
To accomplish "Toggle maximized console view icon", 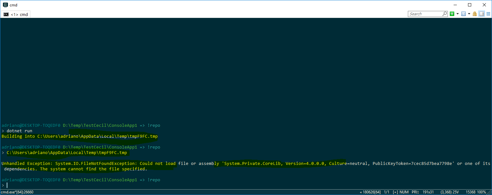I will pyautogui.click(x=482, y=14).
